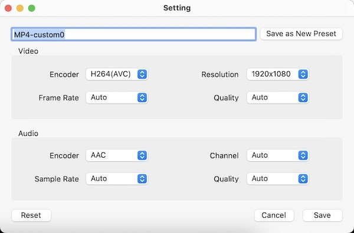The image size is (354, 233).
Task: Maximize the Setting window with green button
Action: 32,8
